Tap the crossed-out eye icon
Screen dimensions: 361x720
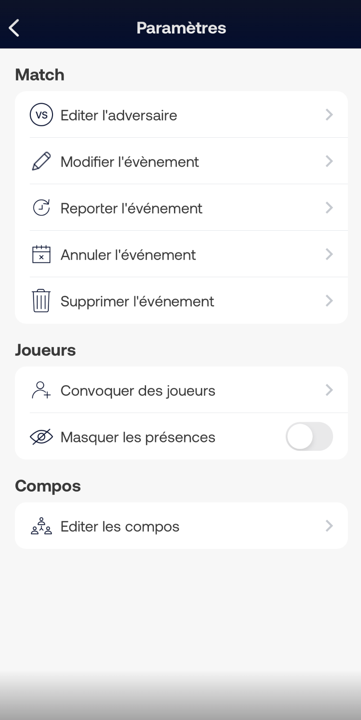[41, 437]
